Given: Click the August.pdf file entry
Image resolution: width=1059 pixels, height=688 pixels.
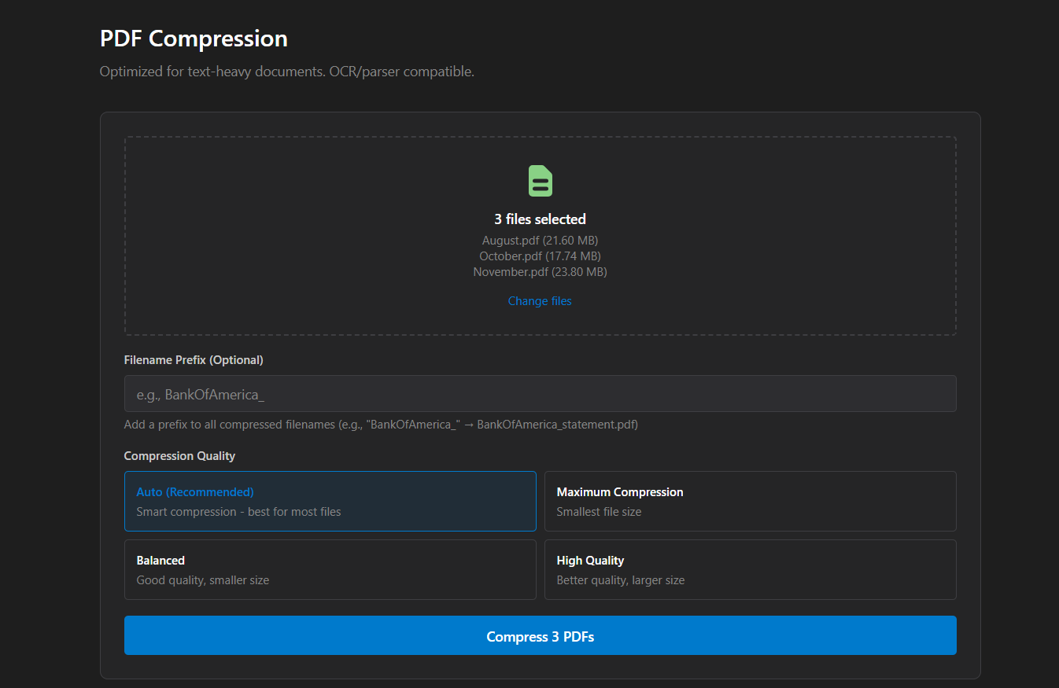Looking at the screenshot, I should 540,241.
